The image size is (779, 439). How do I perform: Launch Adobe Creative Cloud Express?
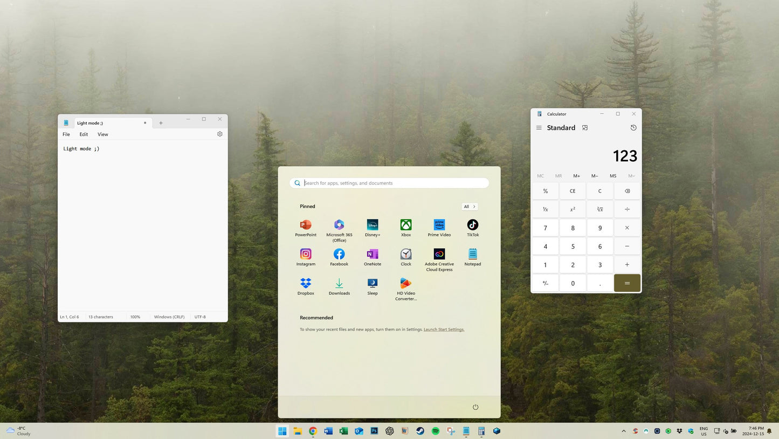(x=439, y=259)
